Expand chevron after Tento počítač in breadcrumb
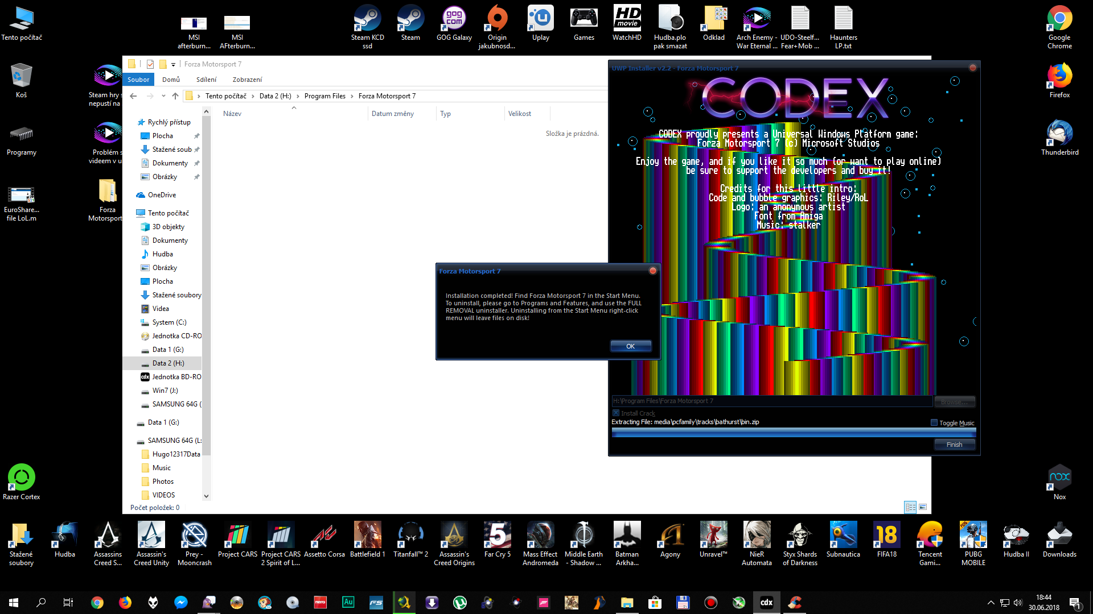The image size is (1093, 614). click(x=253, y=96)
